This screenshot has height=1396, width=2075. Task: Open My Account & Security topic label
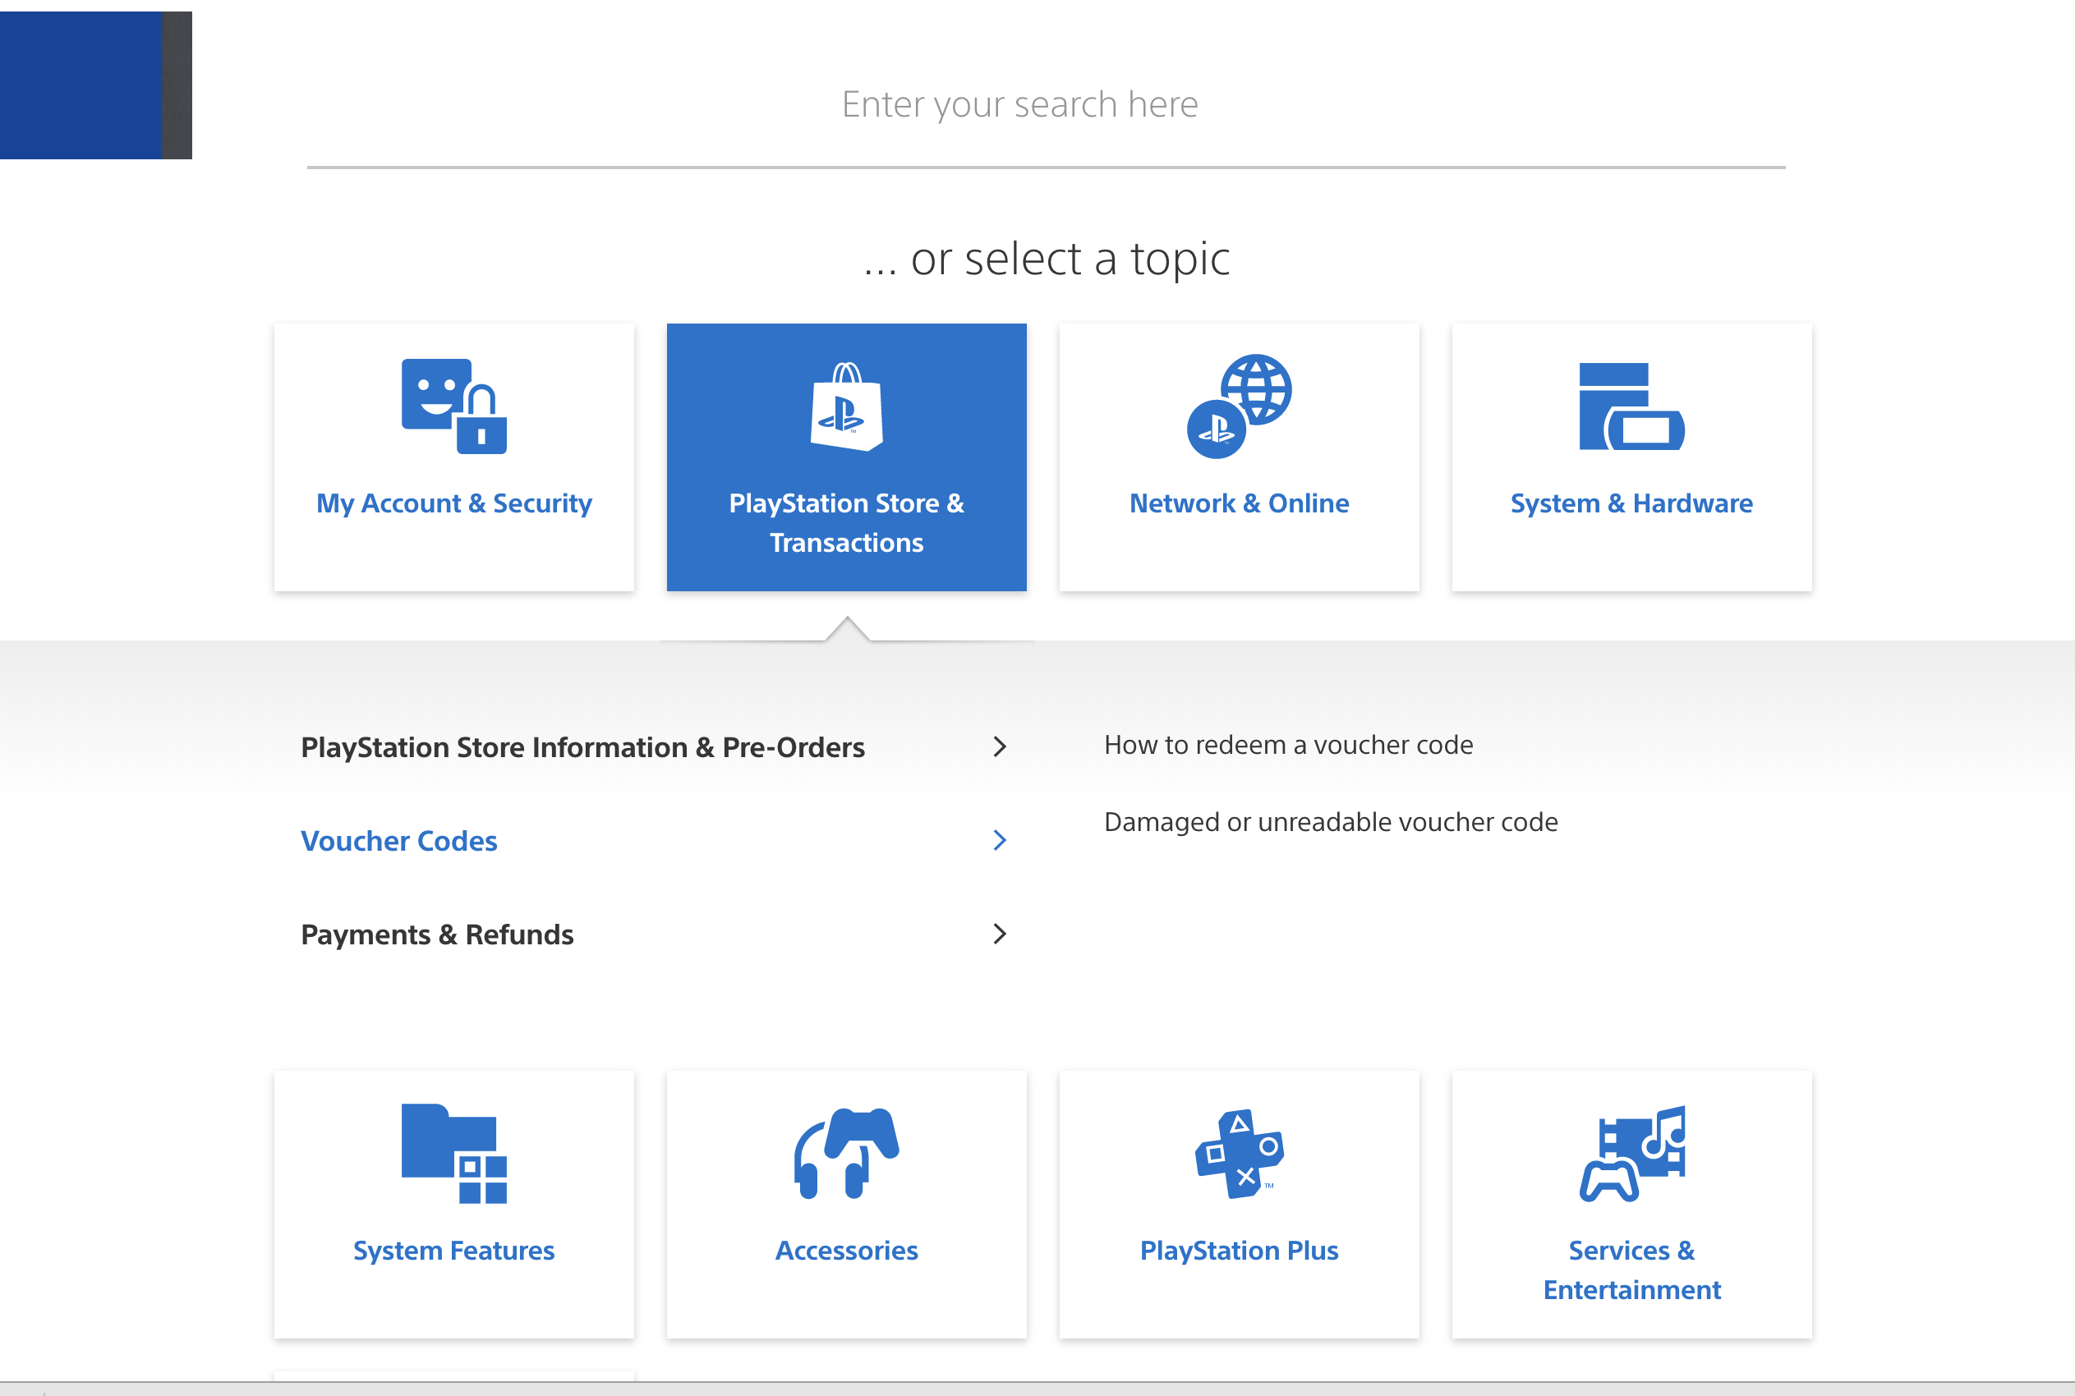(x=454, y=503)
